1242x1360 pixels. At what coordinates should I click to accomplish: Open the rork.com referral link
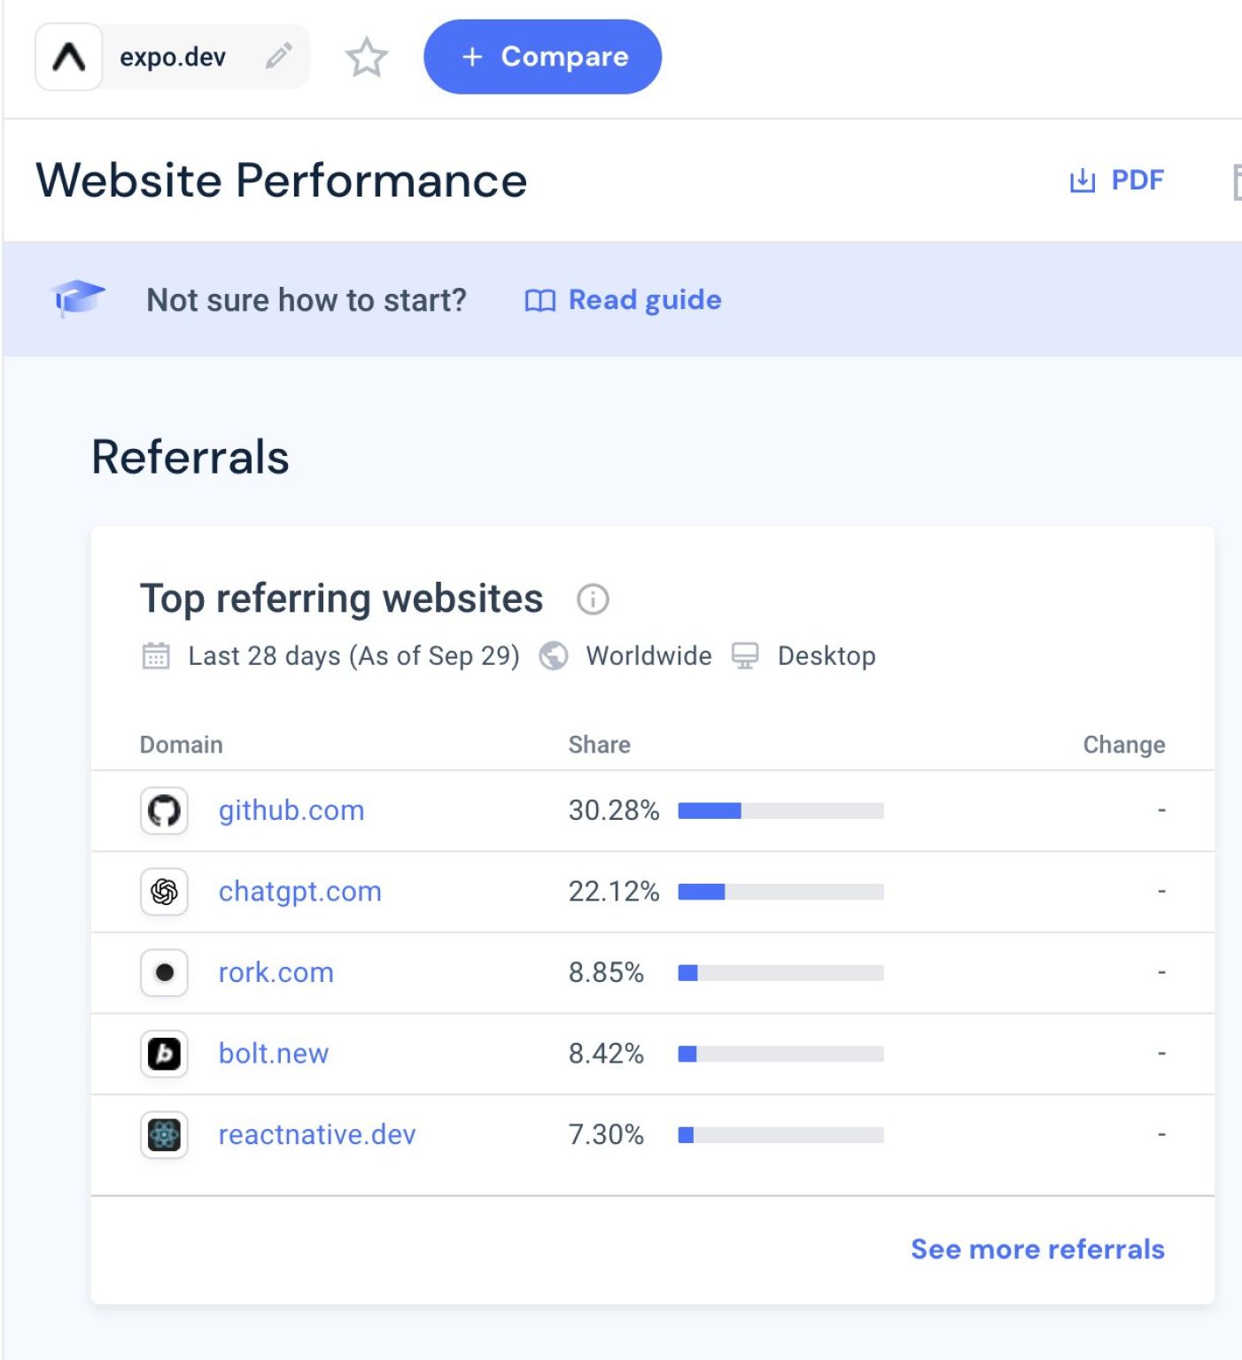point(276,972)
